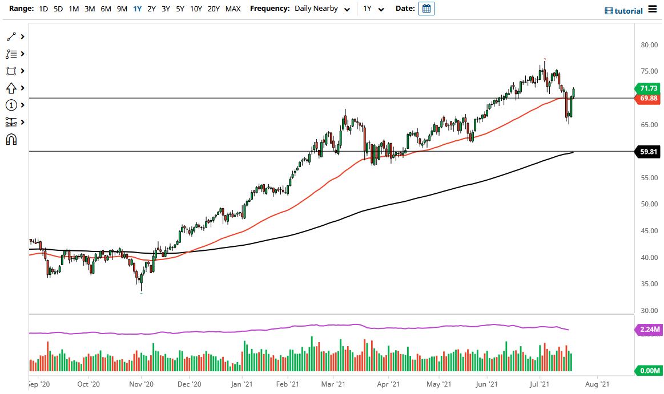Set range to 5D
The width and height of the screenshot is (664, 394).
58,9
